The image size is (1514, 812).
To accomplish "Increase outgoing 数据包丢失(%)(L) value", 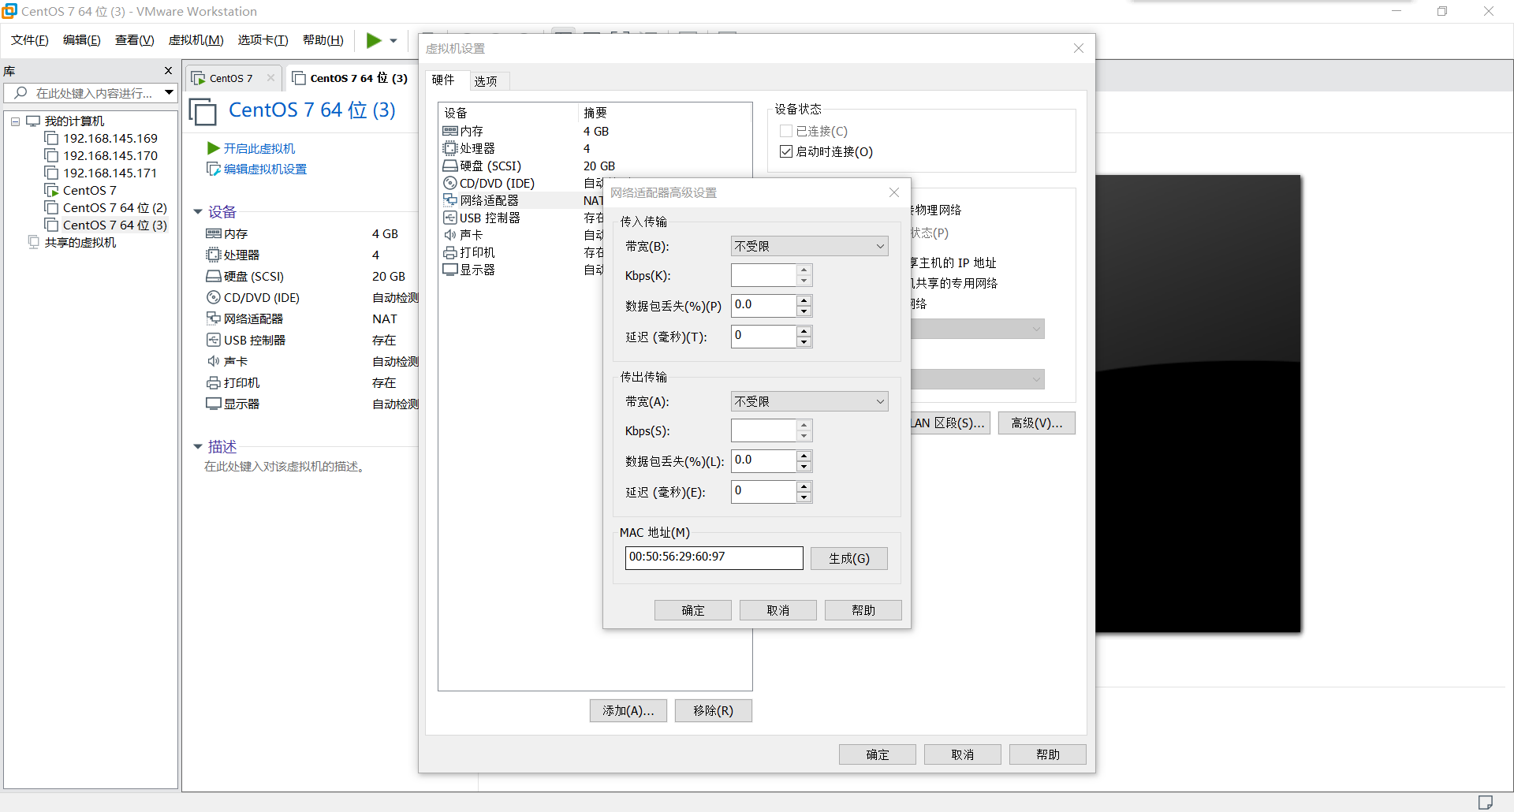I will [804, 456].
